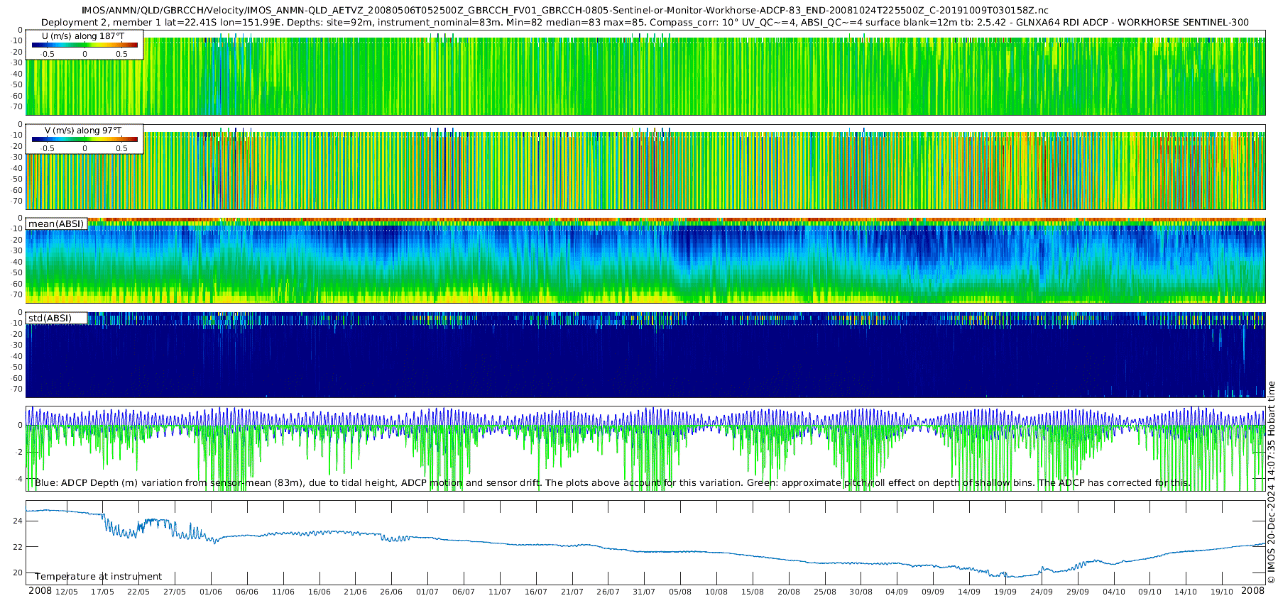
Task: Click the IMOS copyright timestamp text
Action: coord(1271,482)
